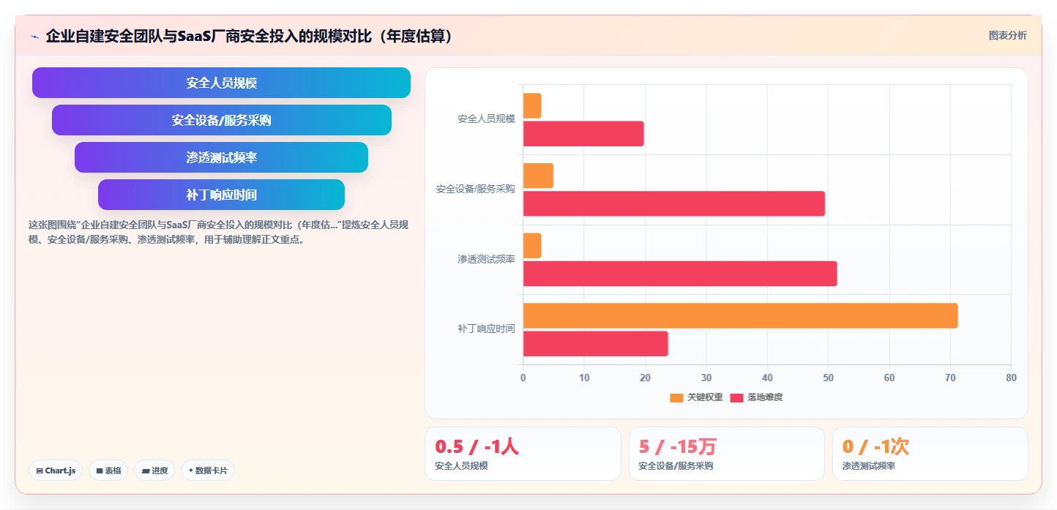The image size is (1057, 510).
Task: Click the 0 / -1次 card value
Action: pos(875,446)
